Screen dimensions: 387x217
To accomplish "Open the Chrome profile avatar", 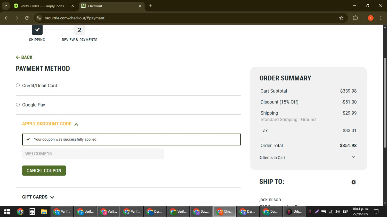I will [370, 18].
